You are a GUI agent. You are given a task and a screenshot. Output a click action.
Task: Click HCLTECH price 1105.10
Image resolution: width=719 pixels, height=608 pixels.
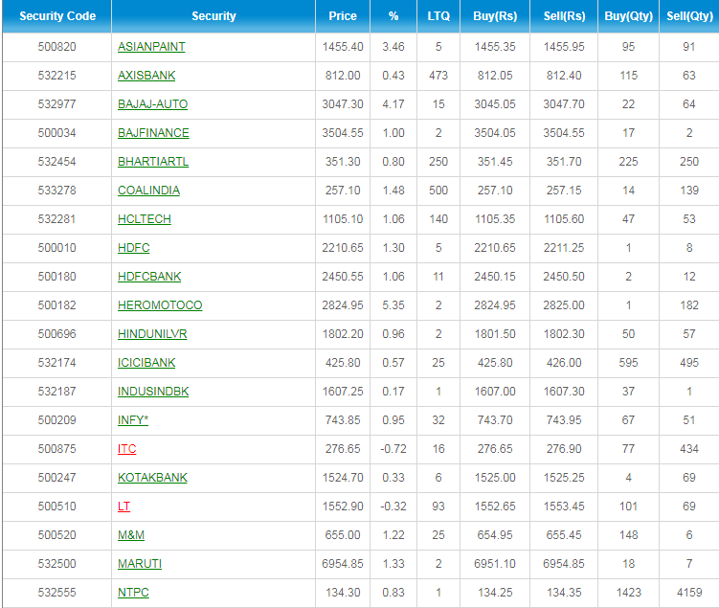coord(343,219)
